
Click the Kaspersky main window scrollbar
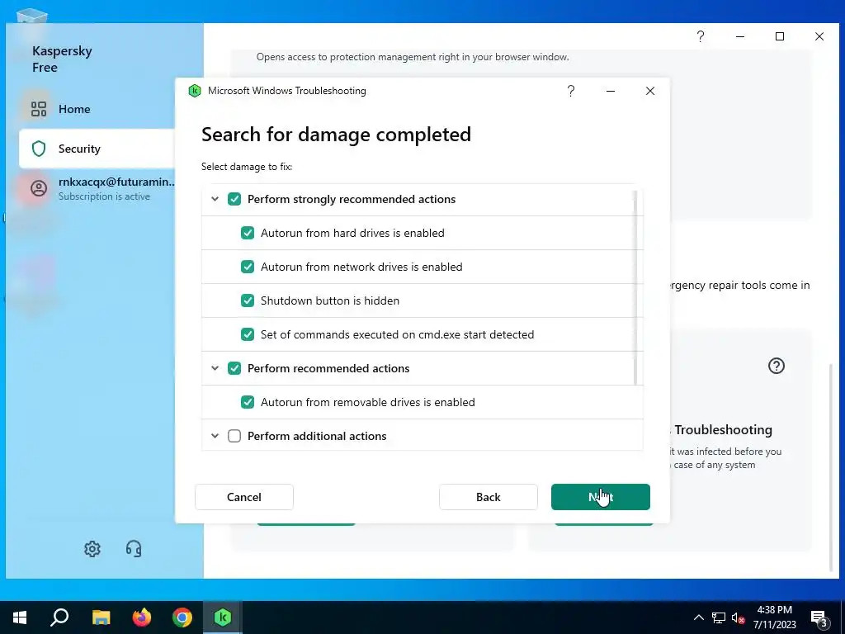click(830, 466)
